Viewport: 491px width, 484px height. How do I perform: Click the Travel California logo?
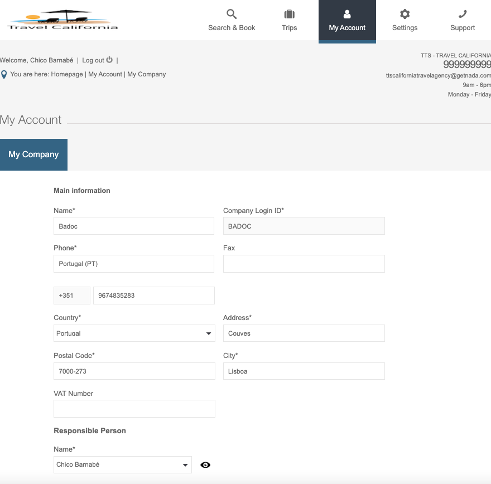click(x=62, y=20)
